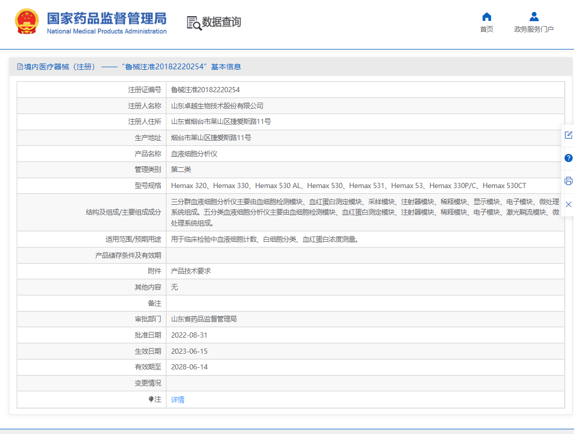Open the help question mark icon
The width and height of the screenshot is (574, 434).
[568, 158]
